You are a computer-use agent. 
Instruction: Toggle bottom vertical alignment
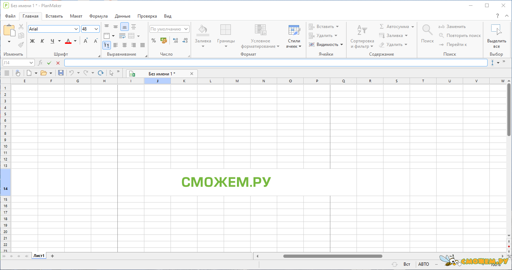(x=125, y=27)
